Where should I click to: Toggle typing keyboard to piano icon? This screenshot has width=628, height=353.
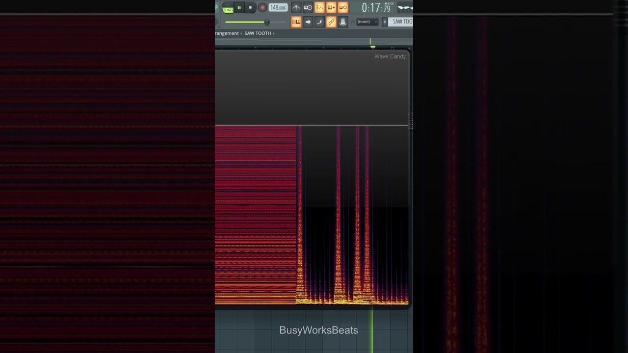coord(296,22)
